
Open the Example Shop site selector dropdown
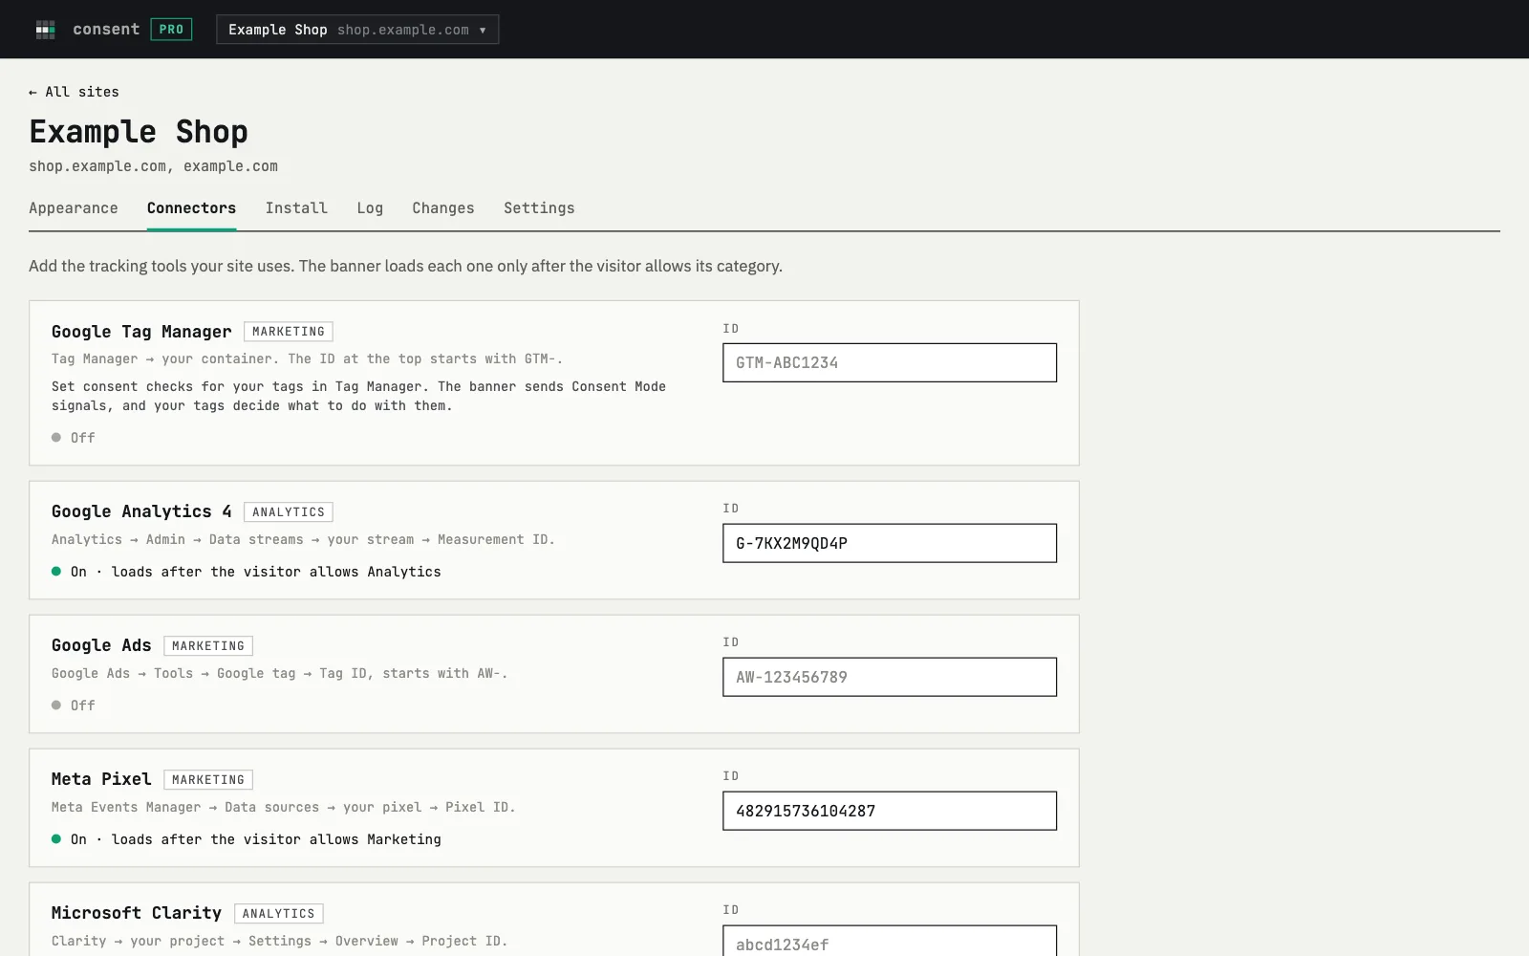(357, 30)
